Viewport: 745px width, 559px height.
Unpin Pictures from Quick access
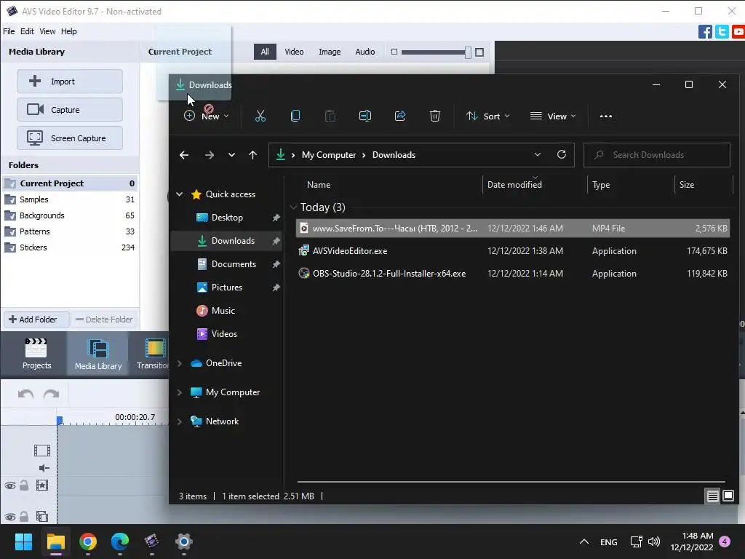point(276,288)
